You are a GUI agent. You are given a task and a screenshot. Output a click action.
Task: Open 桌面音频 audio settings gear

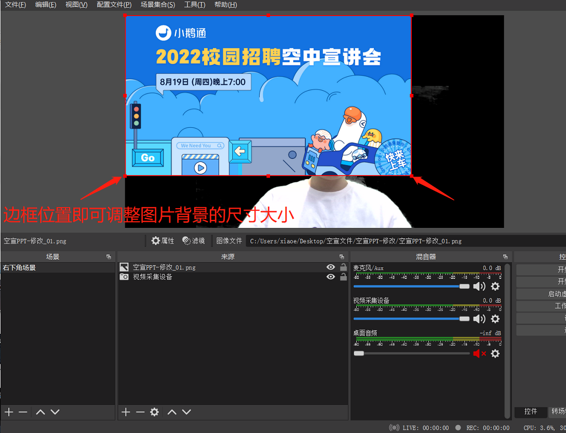click(x=495, y=354)
